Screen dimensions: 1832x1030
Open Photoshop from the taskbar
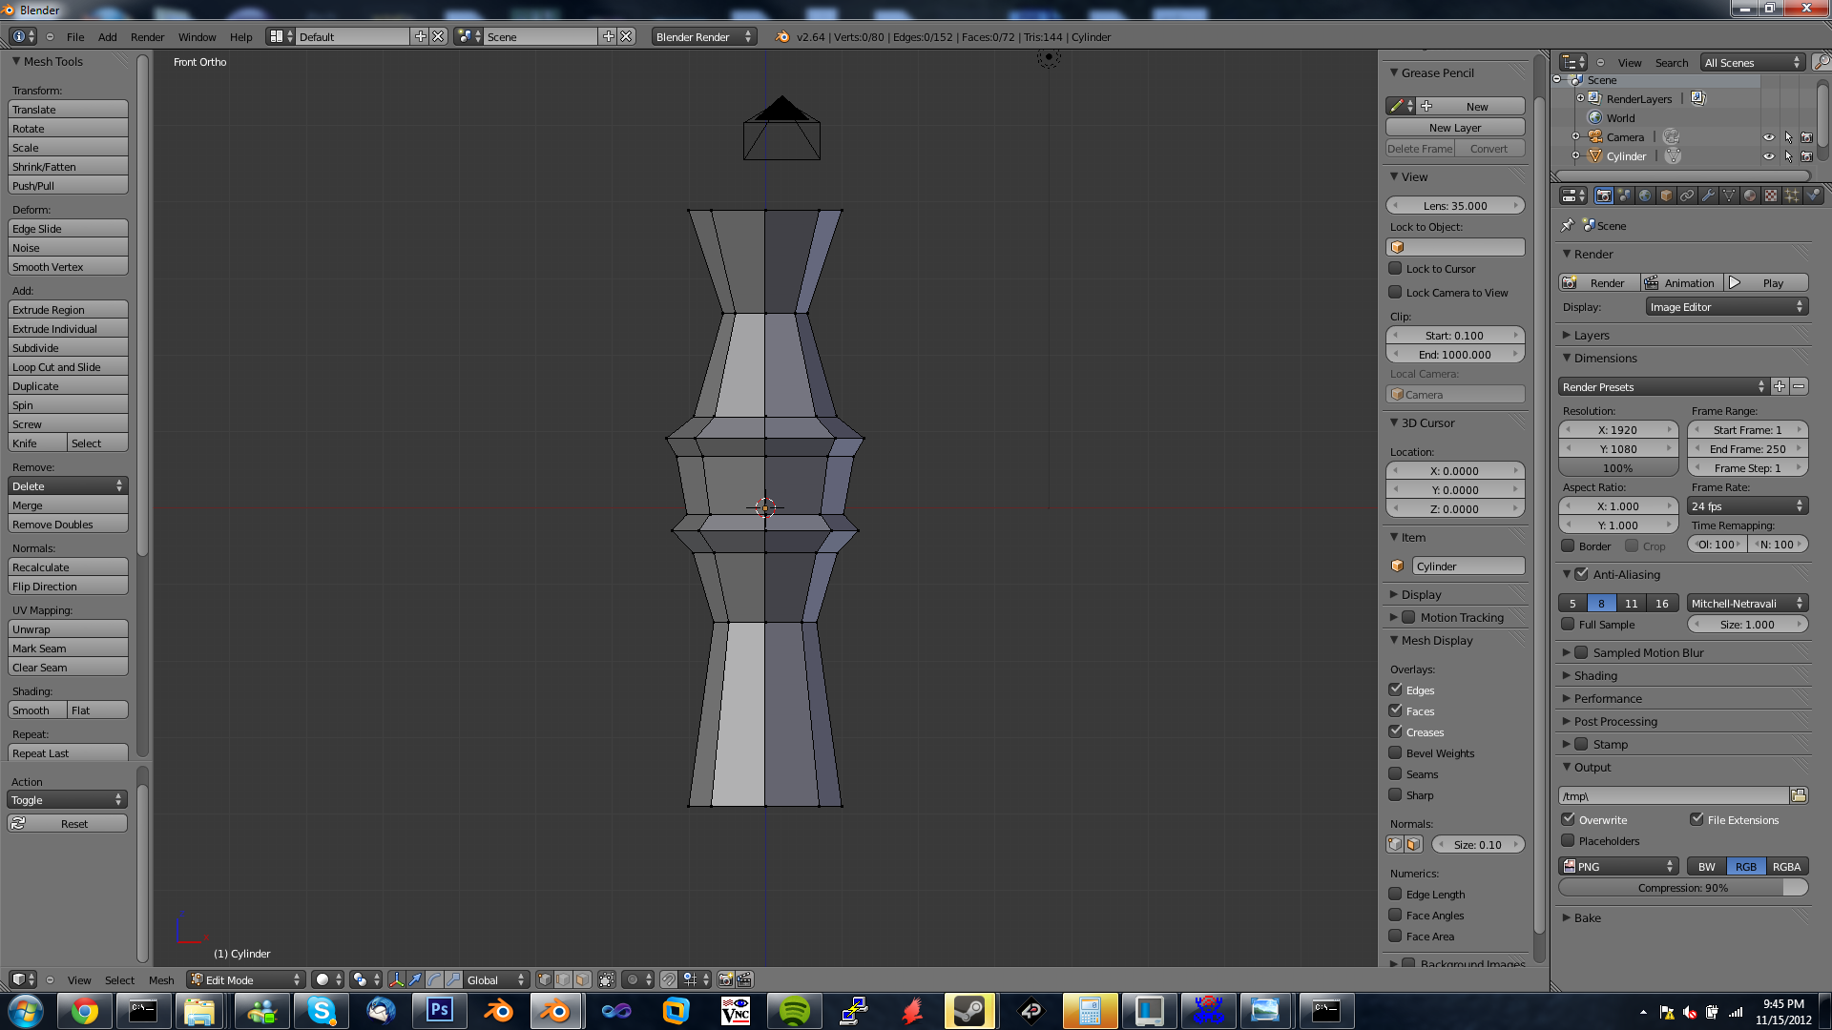coord(439,1011)
